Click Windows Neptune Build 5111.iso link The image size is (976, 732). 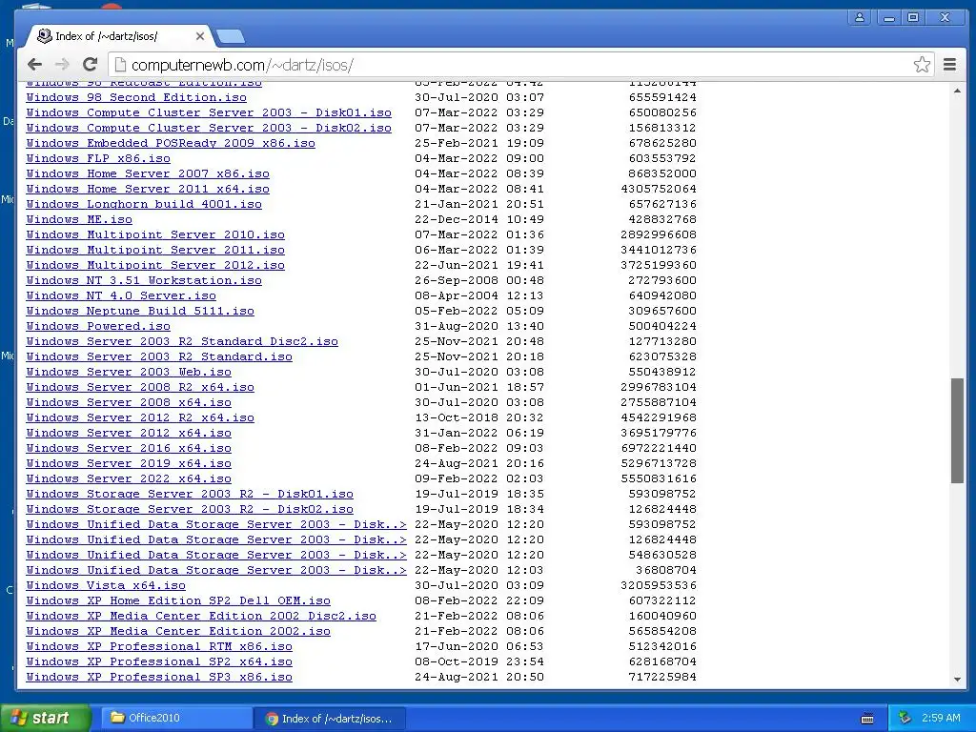[140, 312]
